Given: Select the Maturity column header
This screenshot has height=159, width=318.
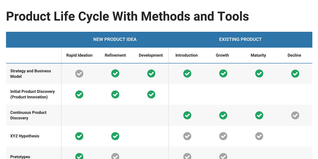Looking at the screenshot, I should pyautogui.click(x=258, y=55).
